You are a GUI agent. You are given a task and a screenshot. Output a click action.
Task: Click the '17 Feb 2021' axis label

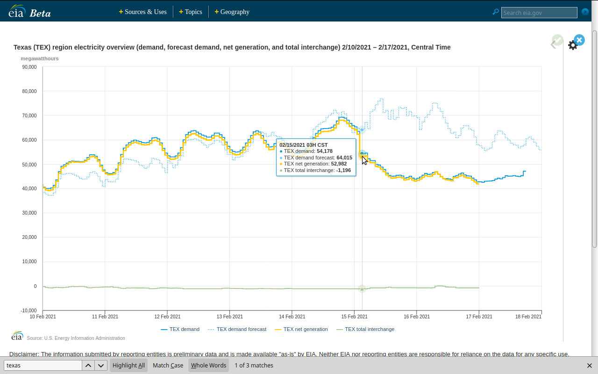[x=479, y=316]
